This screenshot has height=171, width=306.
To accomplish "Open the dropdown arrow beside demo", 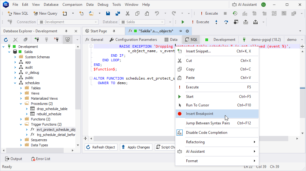I will [x=302, y=40].
